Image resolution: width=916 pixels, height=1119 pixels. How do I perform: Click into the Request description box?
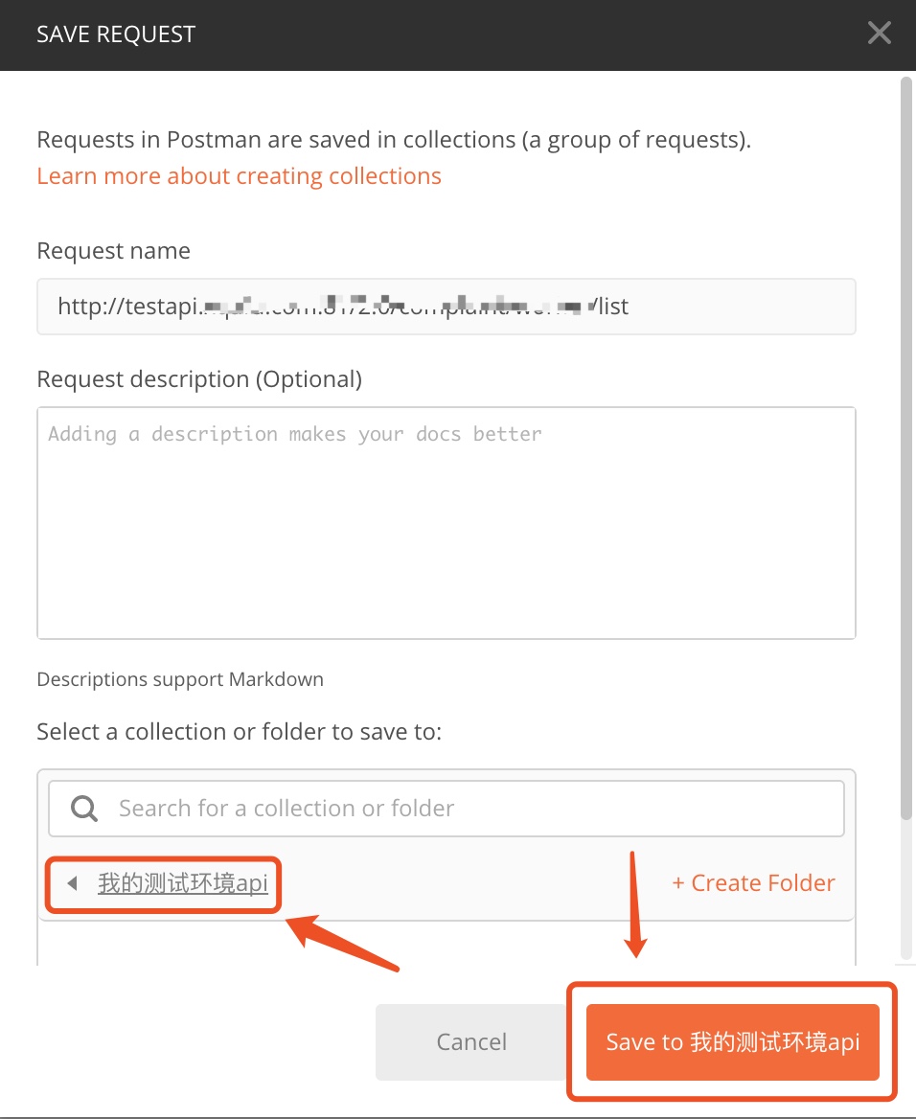click(447, 523)
